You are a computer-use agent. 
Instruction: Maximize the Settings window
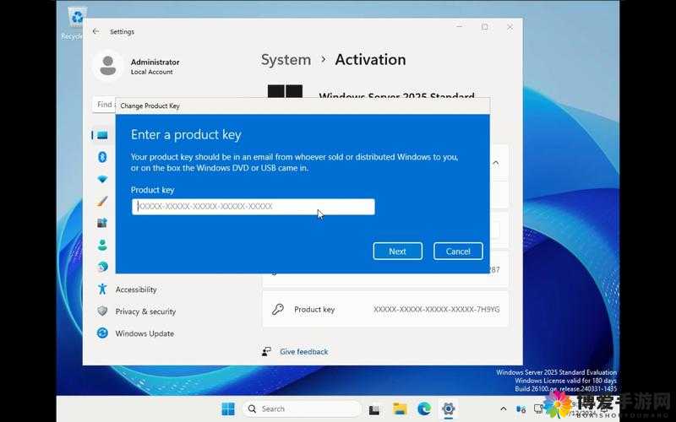coord(485,27)
